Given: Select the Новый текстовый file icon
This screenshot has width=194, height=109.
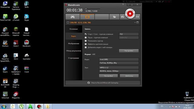Looking at the screenshot, I should [26, 31].
